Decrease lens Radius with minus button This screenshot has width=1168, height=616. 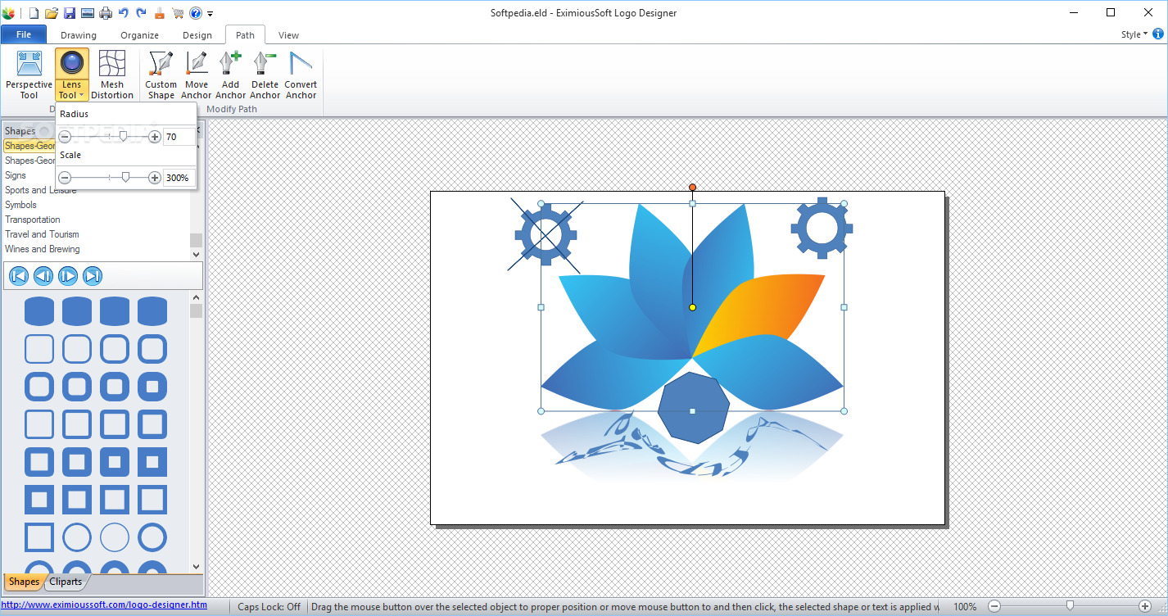point(66,137)
